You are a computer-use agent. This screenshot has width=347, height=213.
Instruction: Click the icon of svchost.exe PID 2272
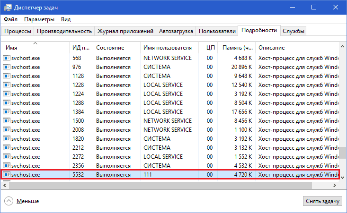7,157
